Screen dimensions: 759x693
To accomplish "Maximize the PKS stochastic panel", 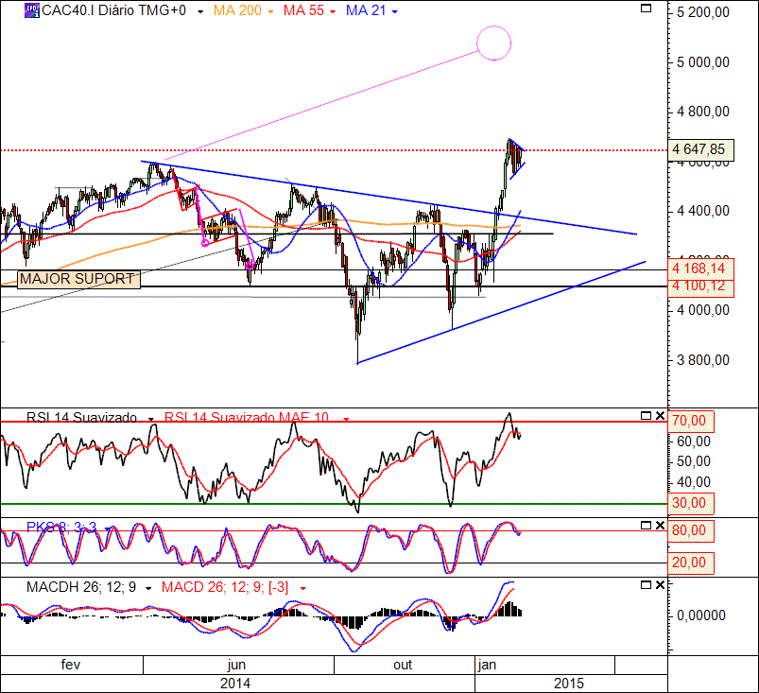I will 646,526.
